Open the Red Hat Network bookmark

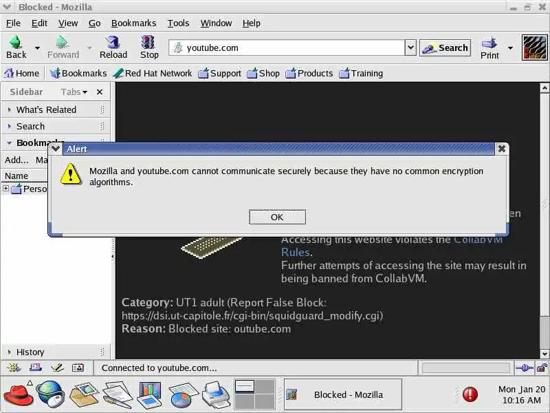[153, 73]
